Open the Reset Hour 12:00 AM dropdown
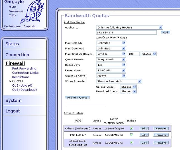Viewport: 180px width, 150px height. click(111, 70)
